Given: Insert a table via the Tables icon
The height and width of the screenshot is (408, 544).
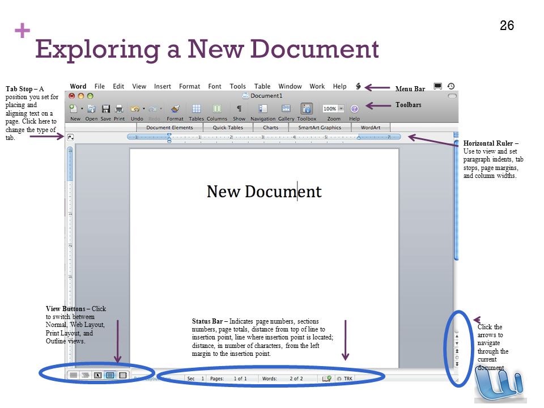Looking at the screenshot, I should pos(197,109).
